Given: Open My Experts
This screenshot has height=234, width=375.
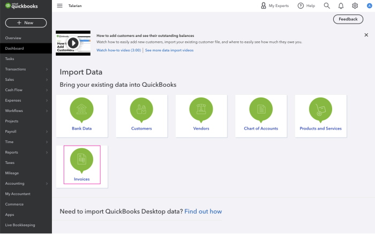Looking at the screenshot, I should (275, 5).
